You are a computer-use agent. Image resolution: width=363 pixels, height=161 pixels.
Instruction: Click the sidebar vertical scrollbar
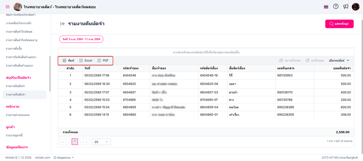(50, 74)
